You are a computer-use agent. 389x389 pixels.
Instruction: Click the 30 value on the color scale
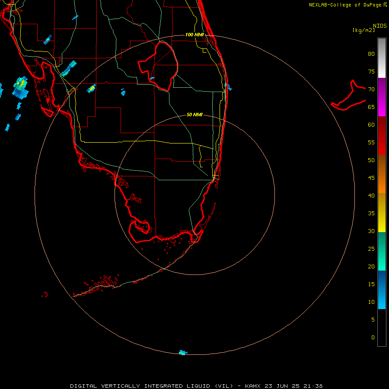coord(371,231)
